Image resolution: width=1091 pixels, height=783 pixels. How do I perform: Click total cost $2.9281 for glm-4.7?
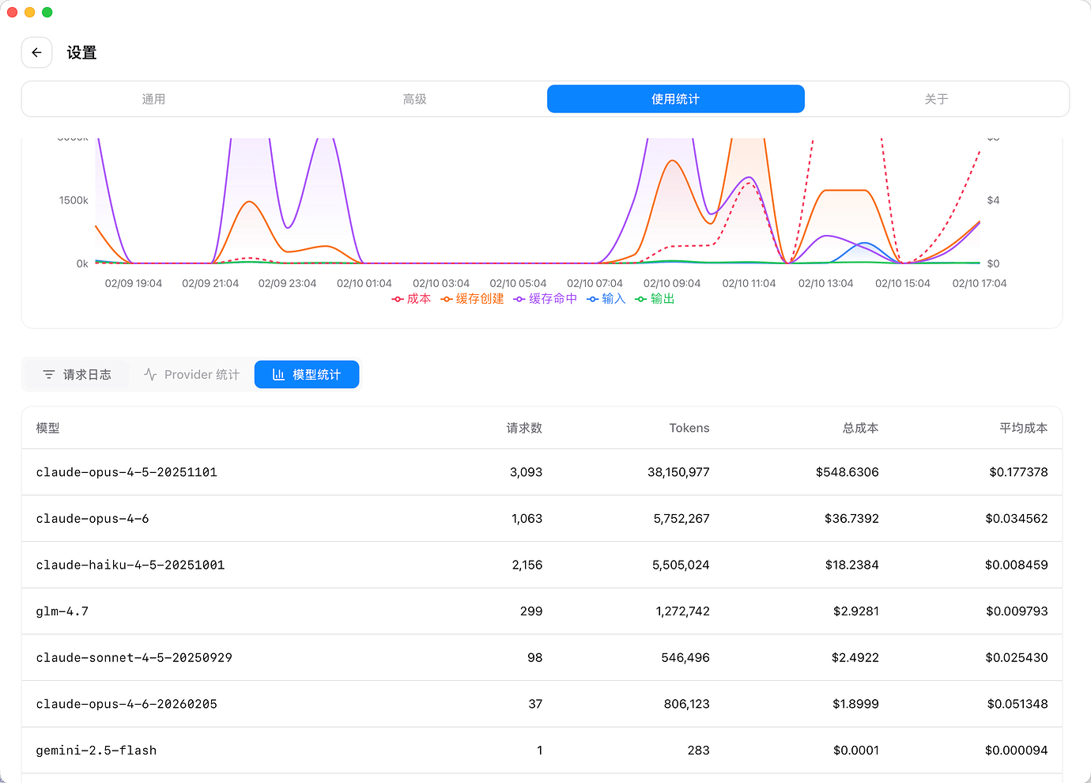coord(855,611)
